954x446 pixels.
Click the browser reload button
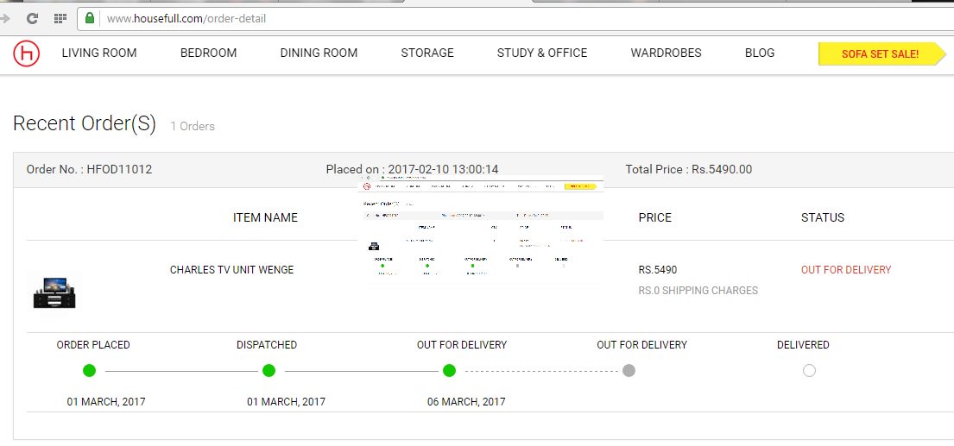point(32,18)
